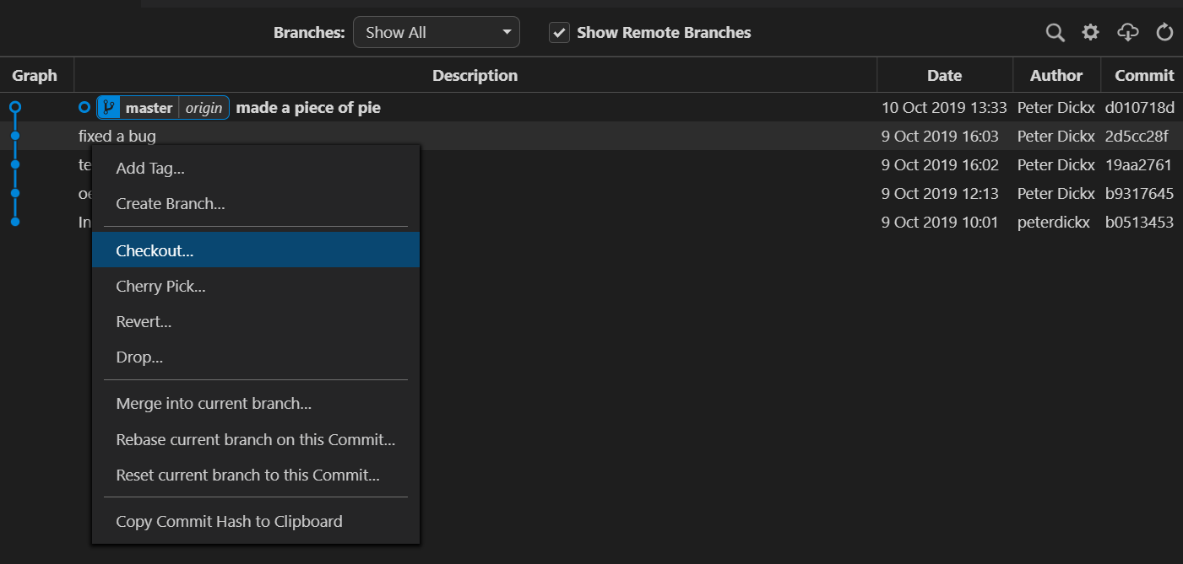Open the Branches Show All dropdown
This screenshot has width=1183, height=564.
click(436, 31)
